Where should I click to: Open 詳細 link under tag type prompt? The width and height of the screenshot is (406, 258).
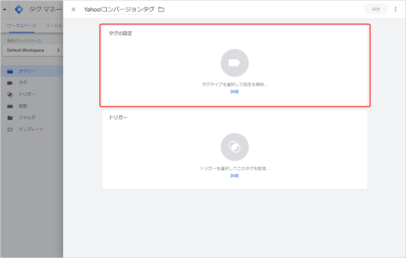pyautogui.click(x=234, y=92)
